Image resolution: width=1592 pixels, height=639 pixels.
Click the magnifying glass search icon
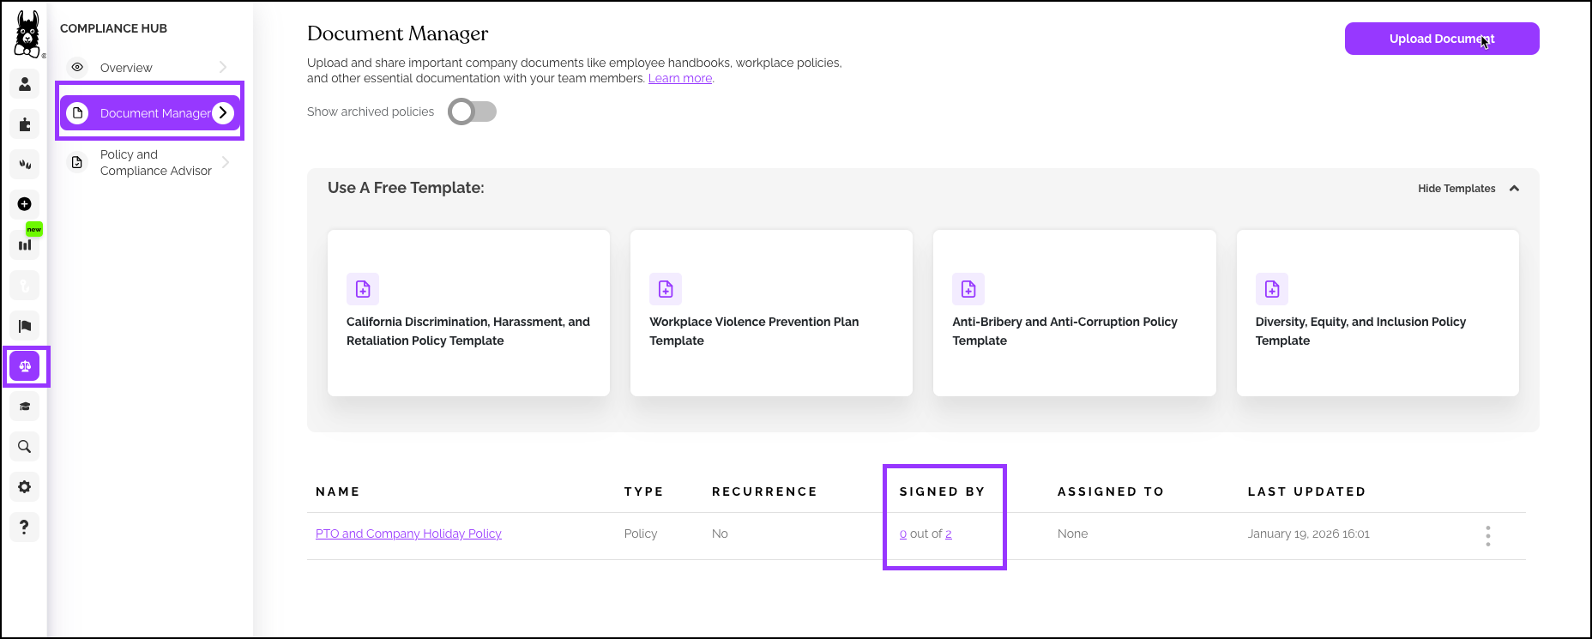click(25, 447)
